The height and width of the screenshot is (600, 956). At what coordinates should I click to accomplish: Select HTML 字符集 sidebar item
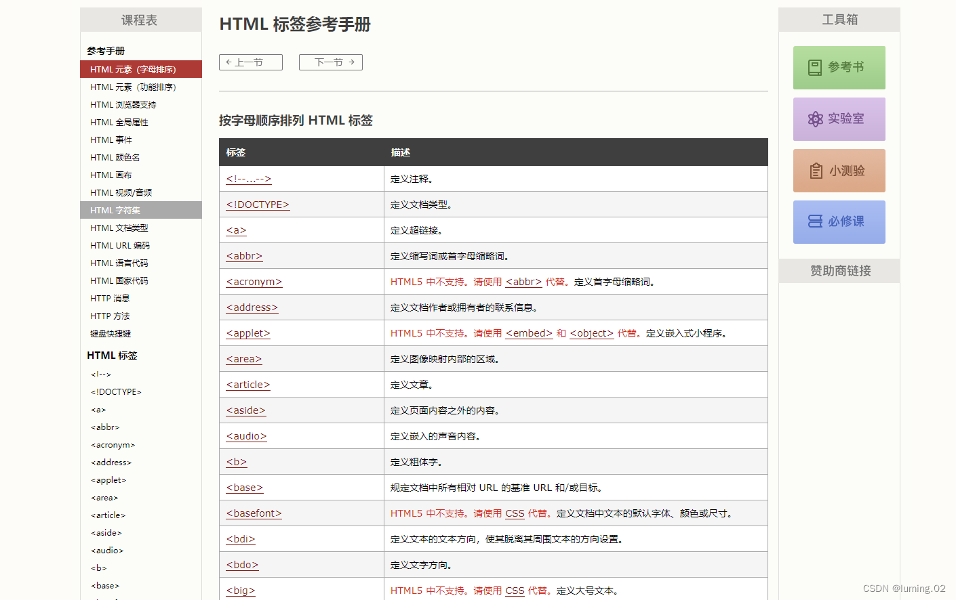pyautogui.click(x=141, y=210)
